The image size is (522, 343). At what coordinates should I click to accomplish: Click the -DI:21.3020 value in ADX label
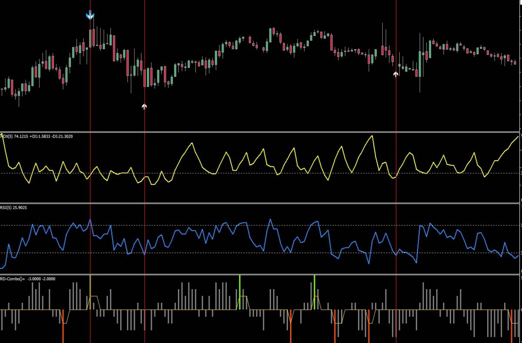tap(63, 136)
